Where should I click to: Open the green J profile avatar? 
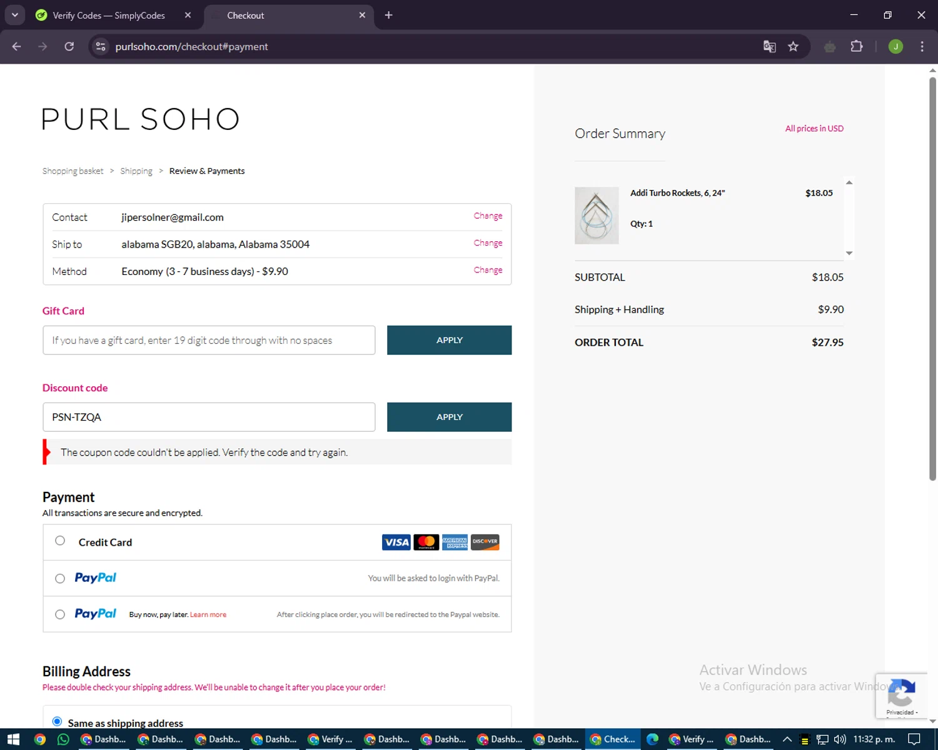895,46
